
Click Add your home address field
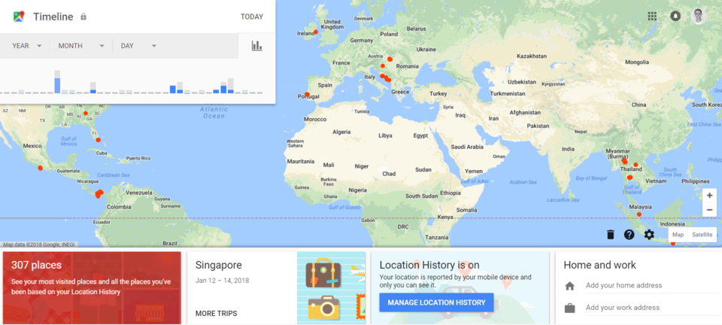tap(653, 285)
